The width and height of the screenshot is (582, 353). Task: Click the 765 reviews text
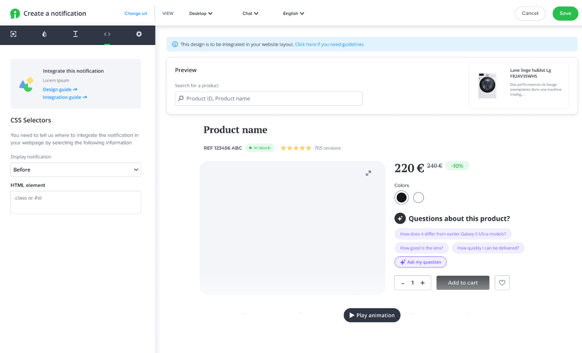[x=328, y=148]
